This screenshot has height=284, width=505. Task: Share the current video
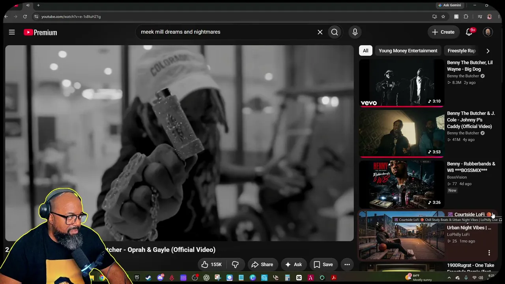262,264
